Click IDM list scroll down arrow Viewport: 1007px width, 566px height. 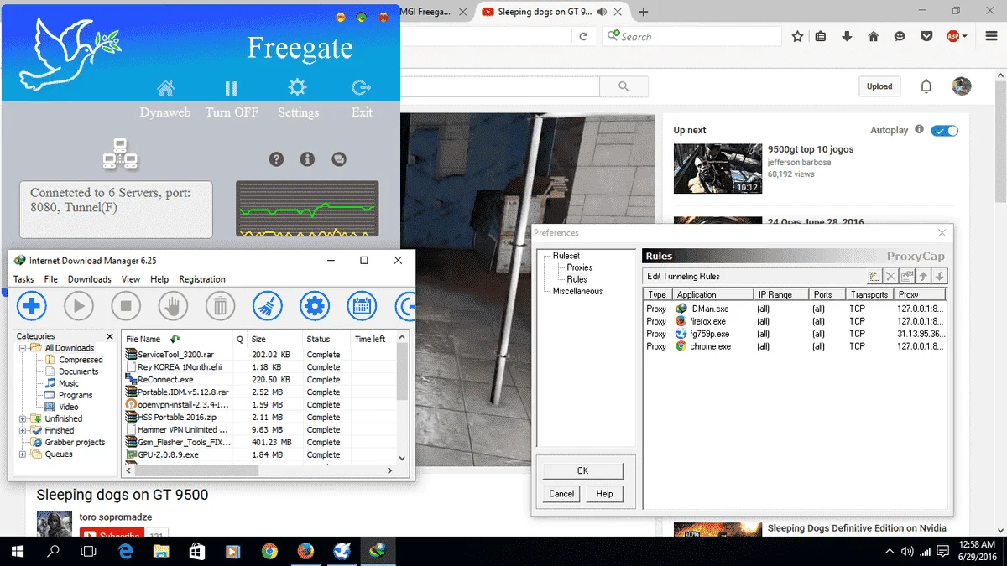(x=402, y=458)
